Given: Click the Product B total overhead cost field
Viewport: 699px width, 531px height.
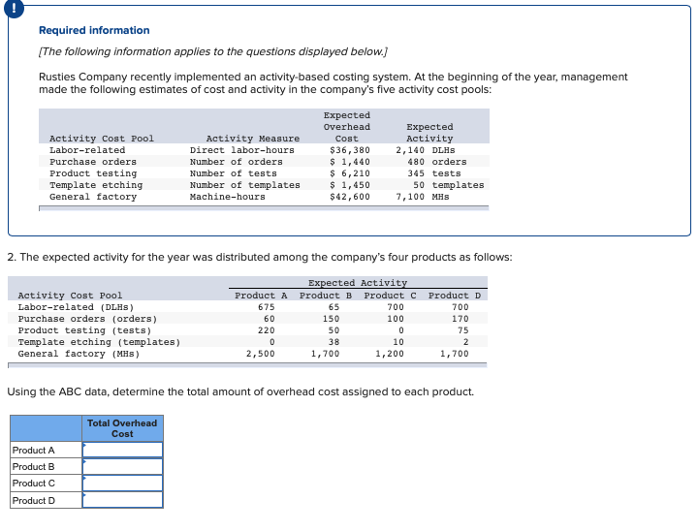Looking at the screenshot, I should click(122, 466).
